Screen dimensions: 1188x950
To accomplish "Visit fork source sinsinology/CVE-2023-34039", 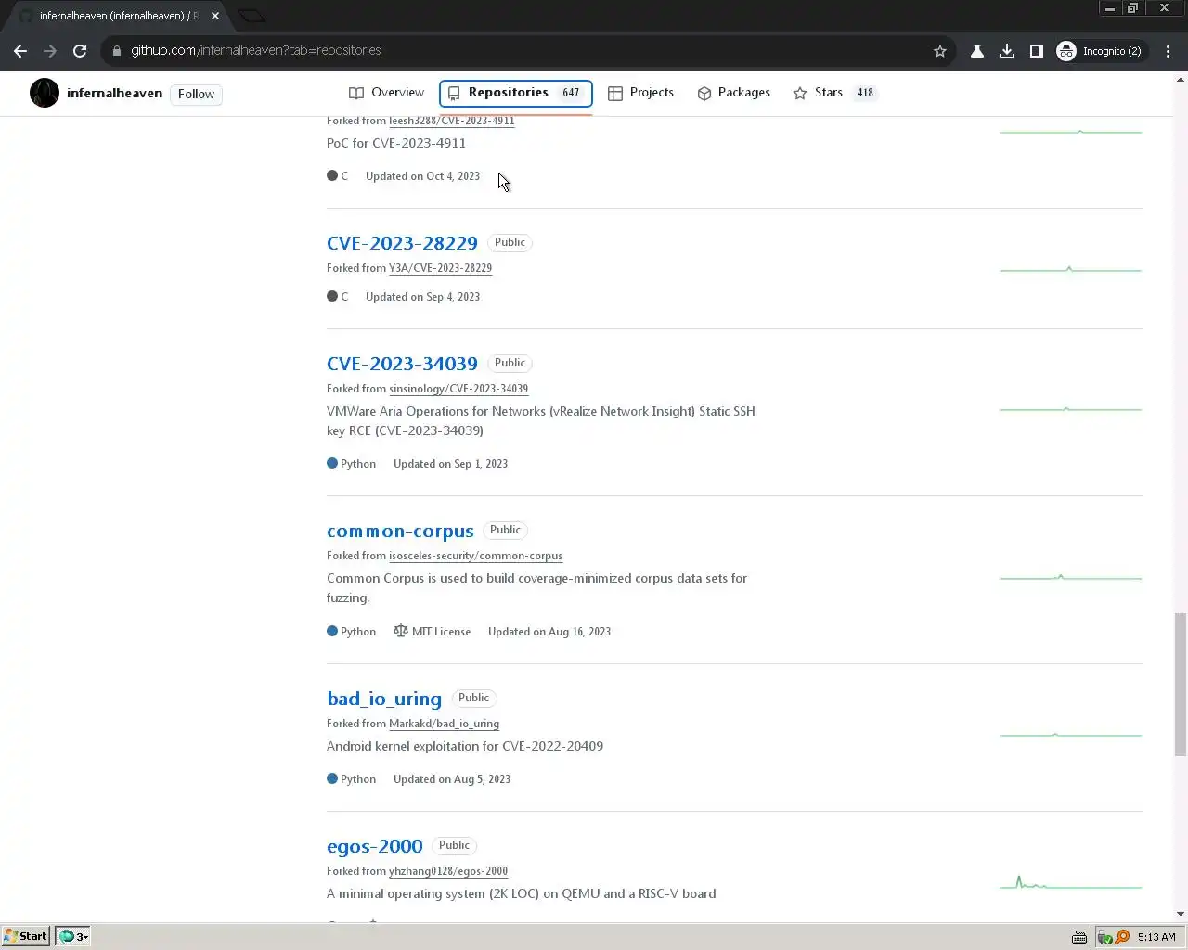I will click(458, 389).
